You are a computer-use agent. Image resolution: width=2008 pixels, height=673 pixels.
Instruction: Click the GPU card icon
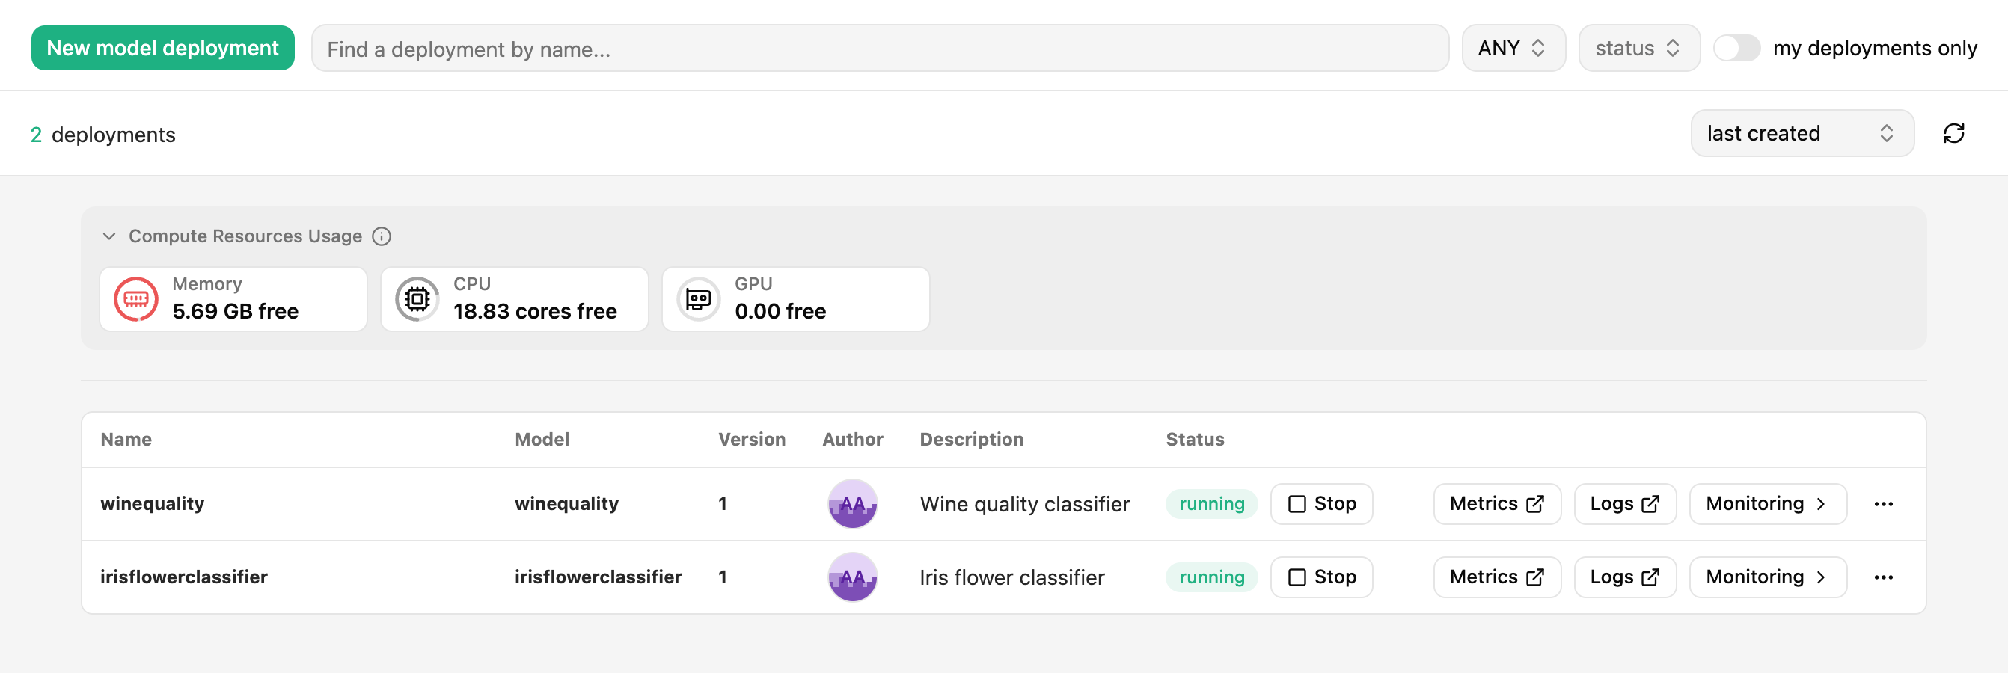[699, 299]
